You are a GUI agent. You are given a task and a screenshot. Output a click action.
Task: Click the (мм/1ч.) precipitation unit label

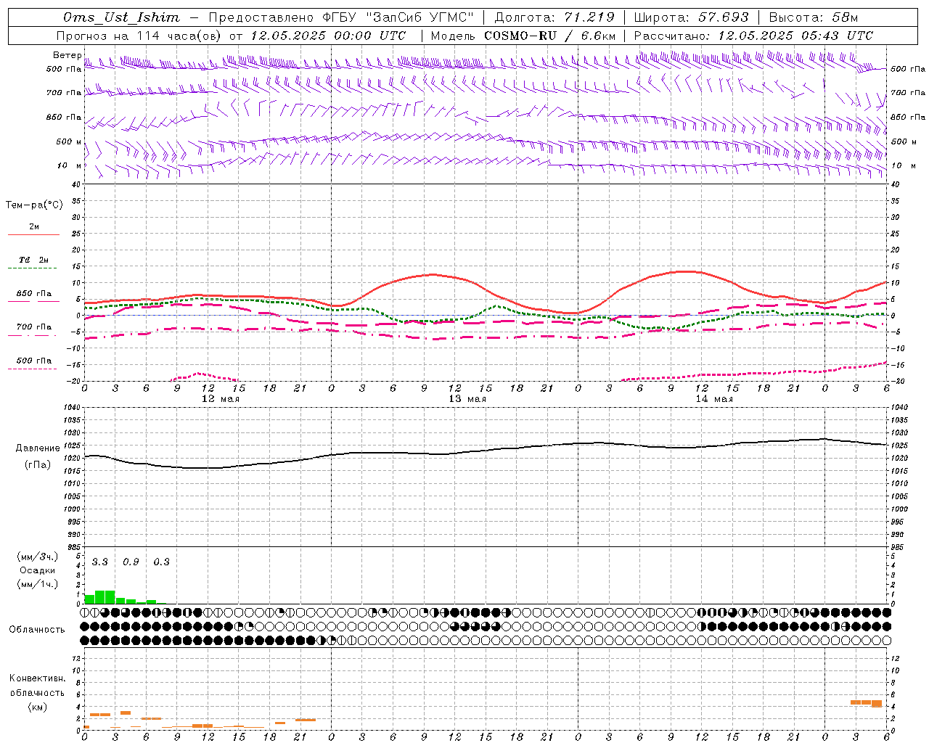point(38,584)
